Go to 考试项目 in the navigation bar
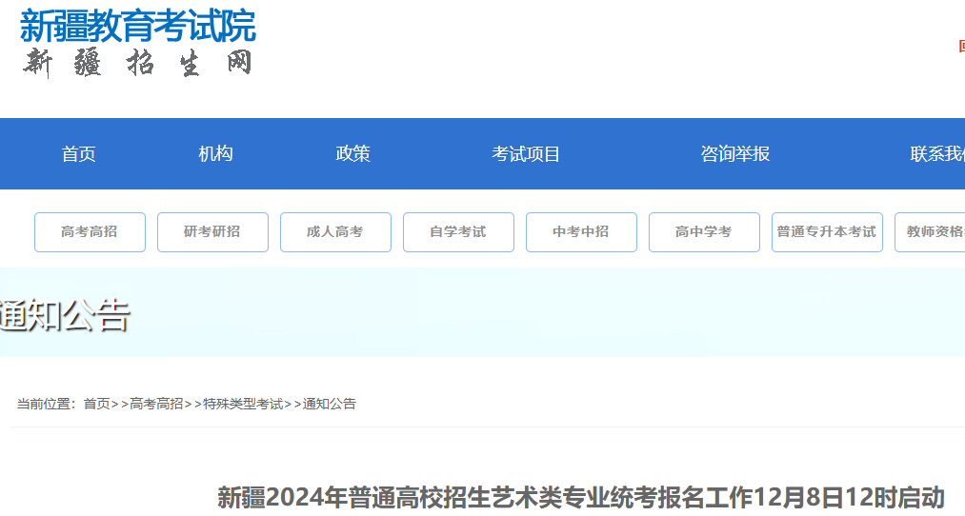This screenshot has width=965, height=516. 526,154
